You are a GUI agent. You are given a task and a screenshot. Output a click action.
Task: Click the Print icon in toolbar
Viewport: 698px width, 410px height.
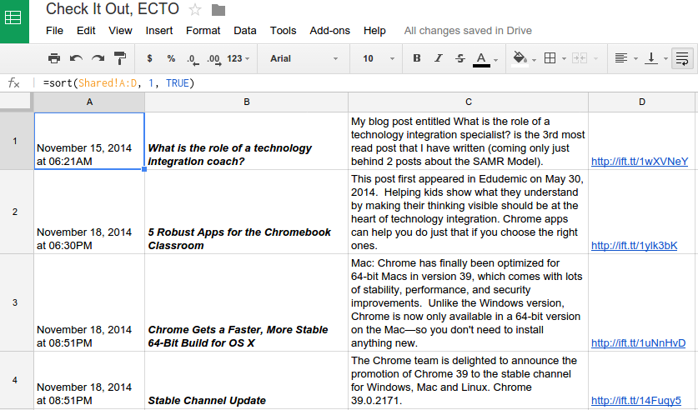54,58
